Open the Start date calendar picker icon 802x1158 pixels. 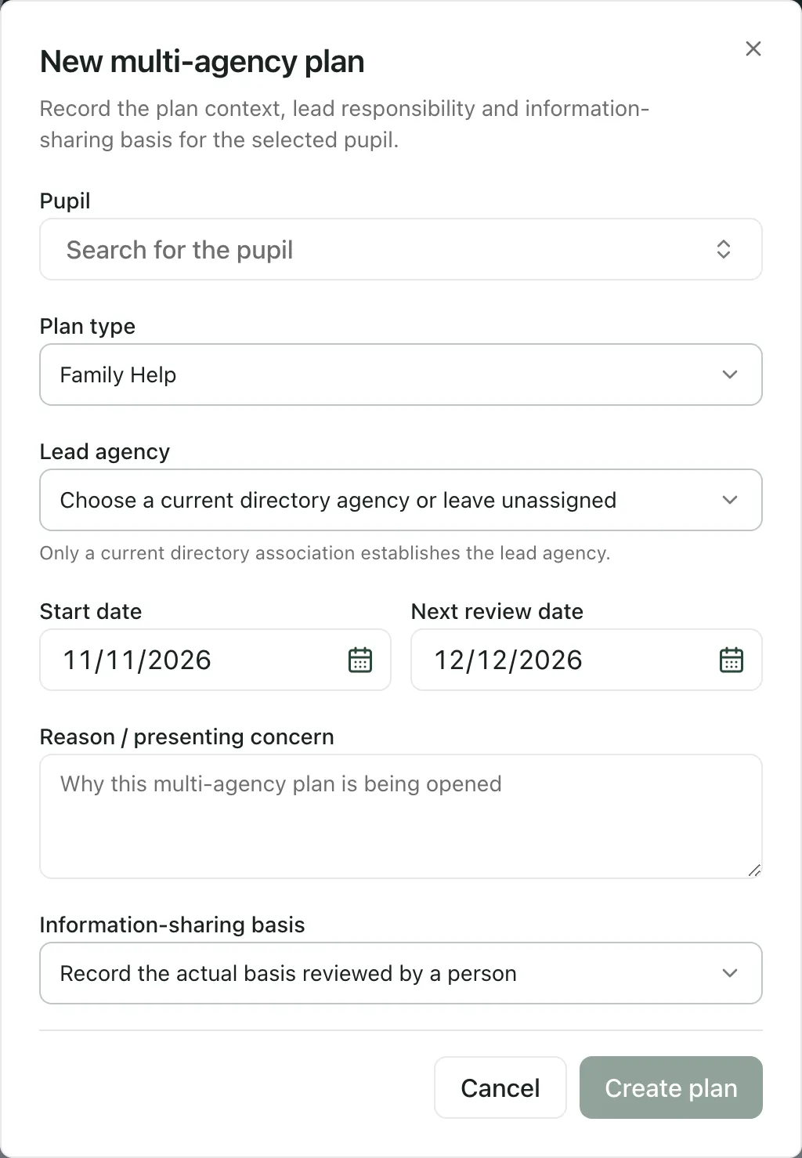click(360, 660)
